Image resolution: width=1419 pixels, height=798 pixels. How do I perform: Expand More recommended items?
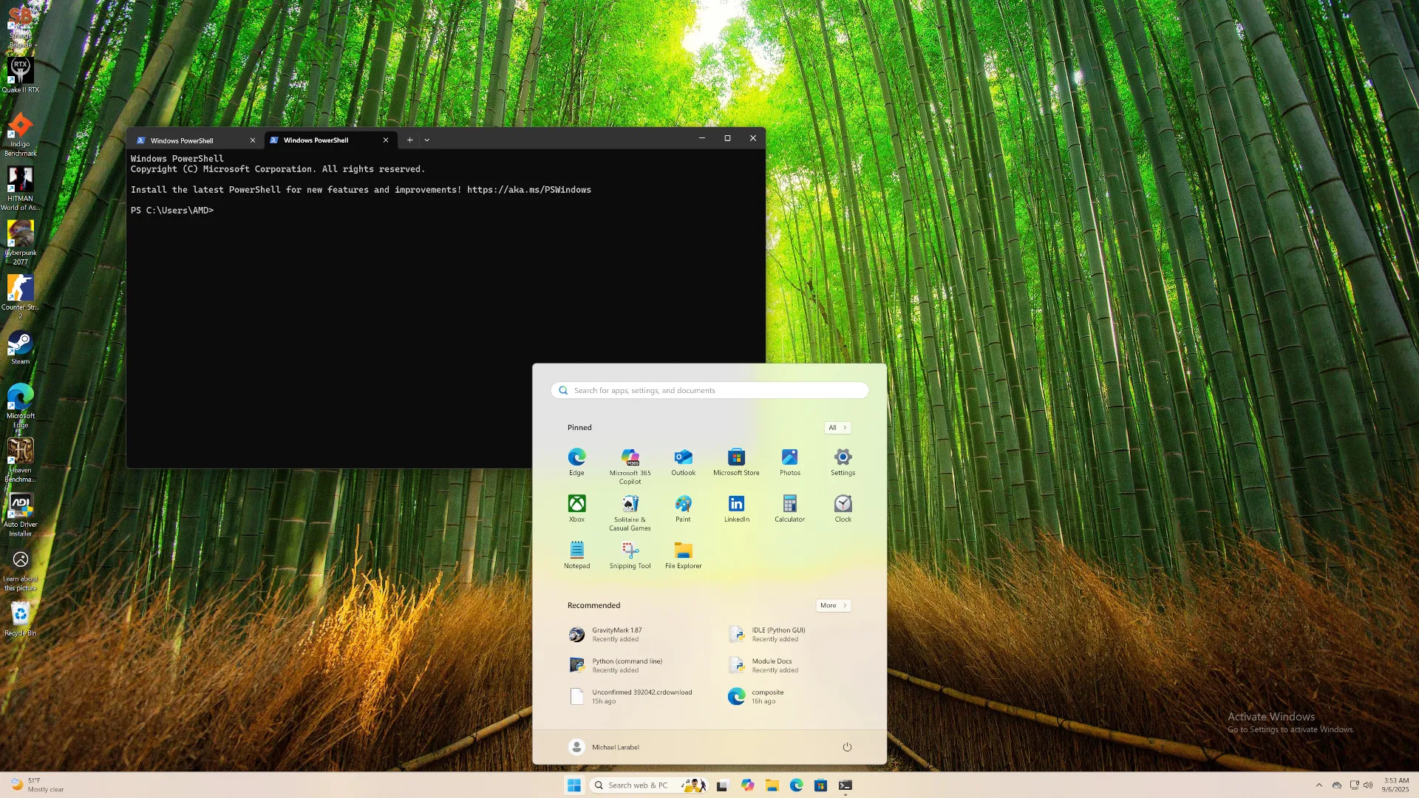point(833,605)
